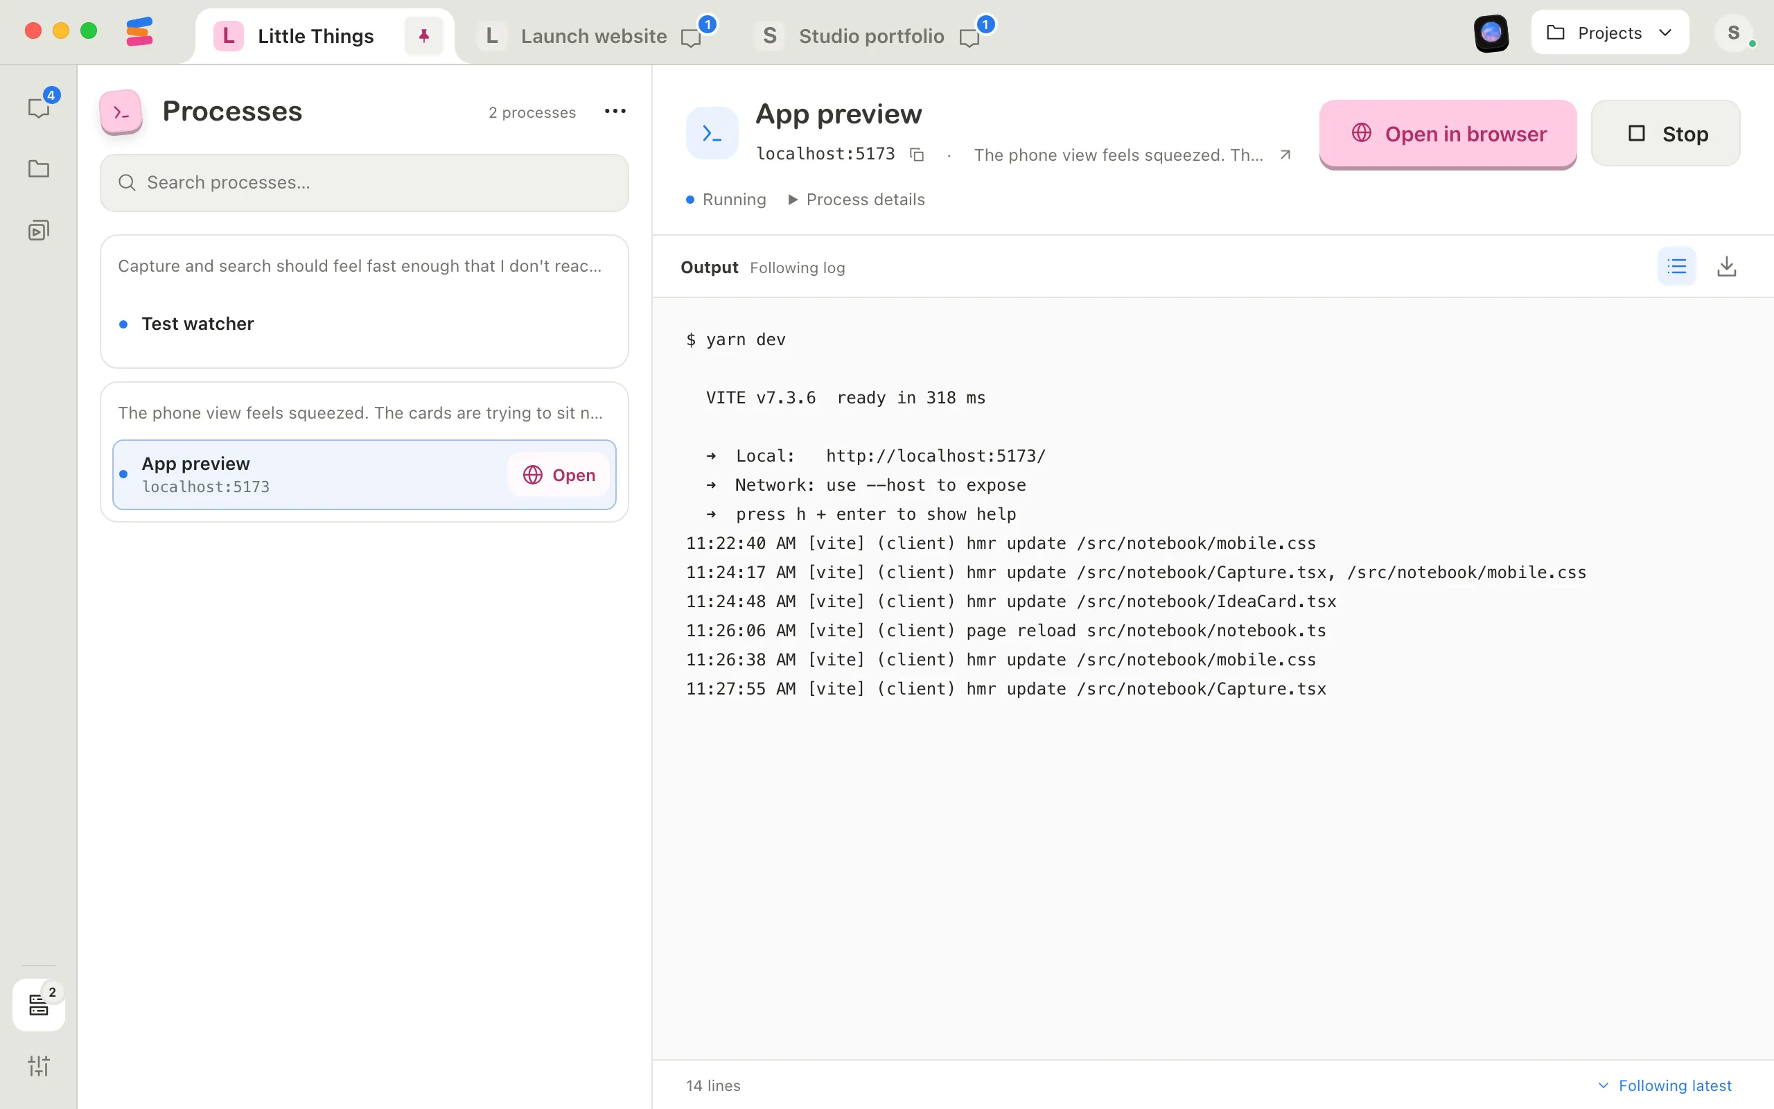Select the Test watcher process
The image size is (1774, 1109).
point(365,324)
